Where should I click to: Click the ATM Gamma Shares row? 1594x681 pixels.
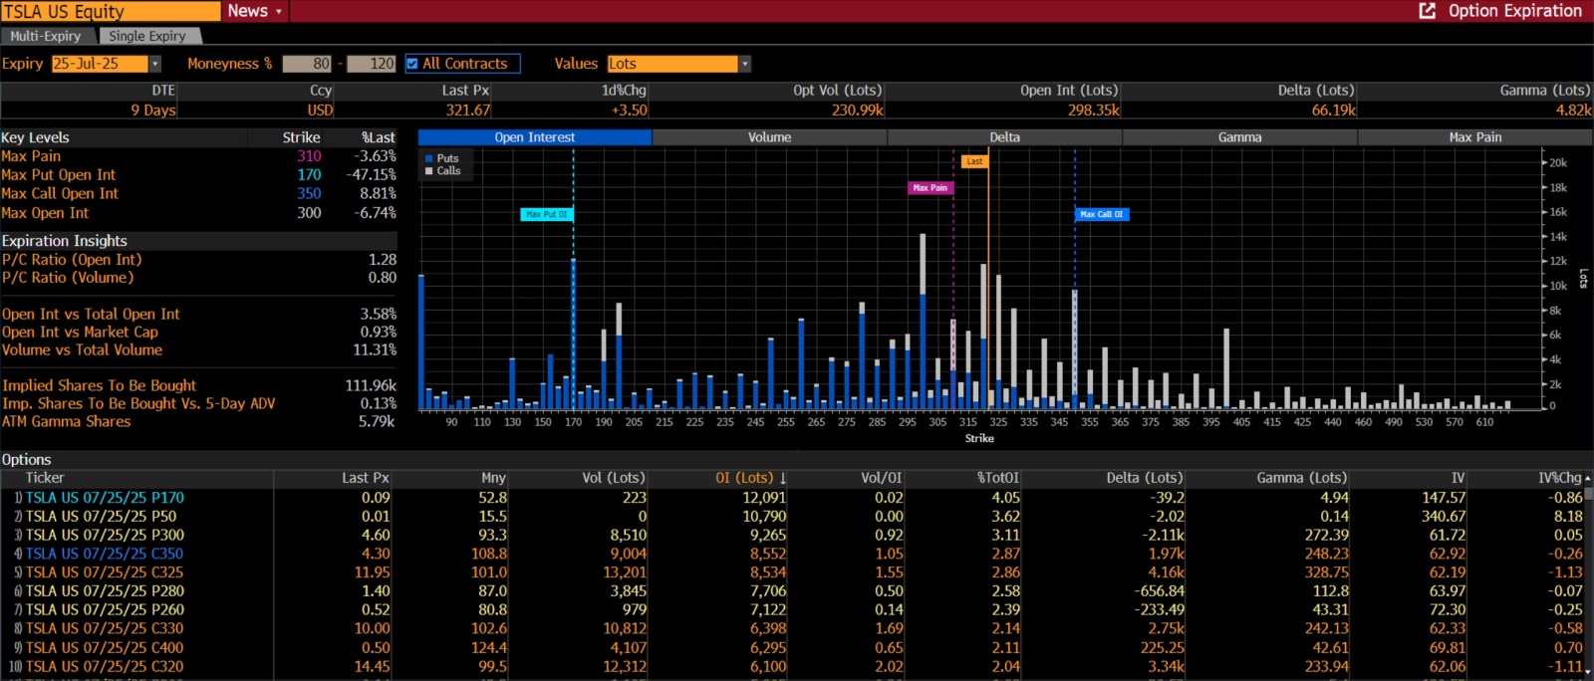point(199,421)
